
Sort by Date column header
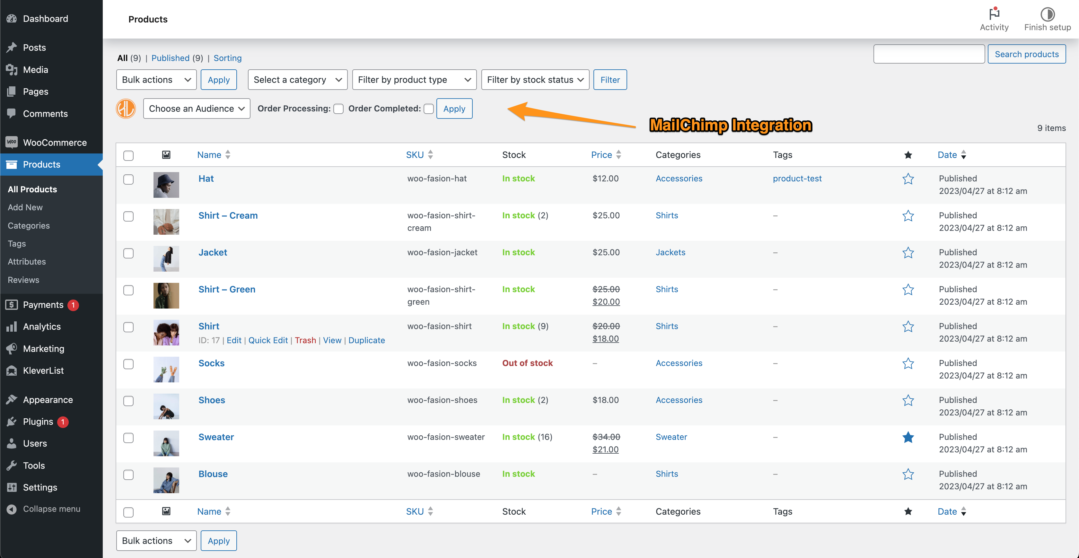[x=952, y=154]
